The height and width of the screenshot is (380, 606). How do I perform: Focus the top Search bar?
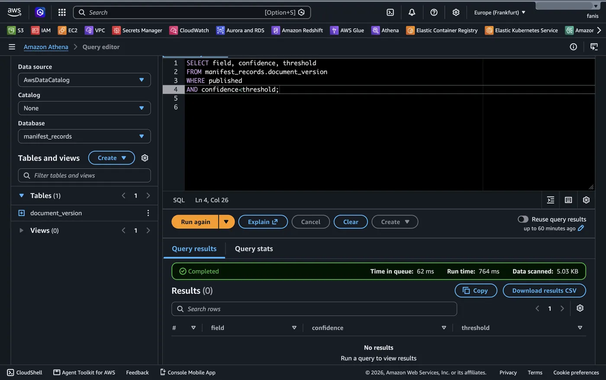click(192, 13)
